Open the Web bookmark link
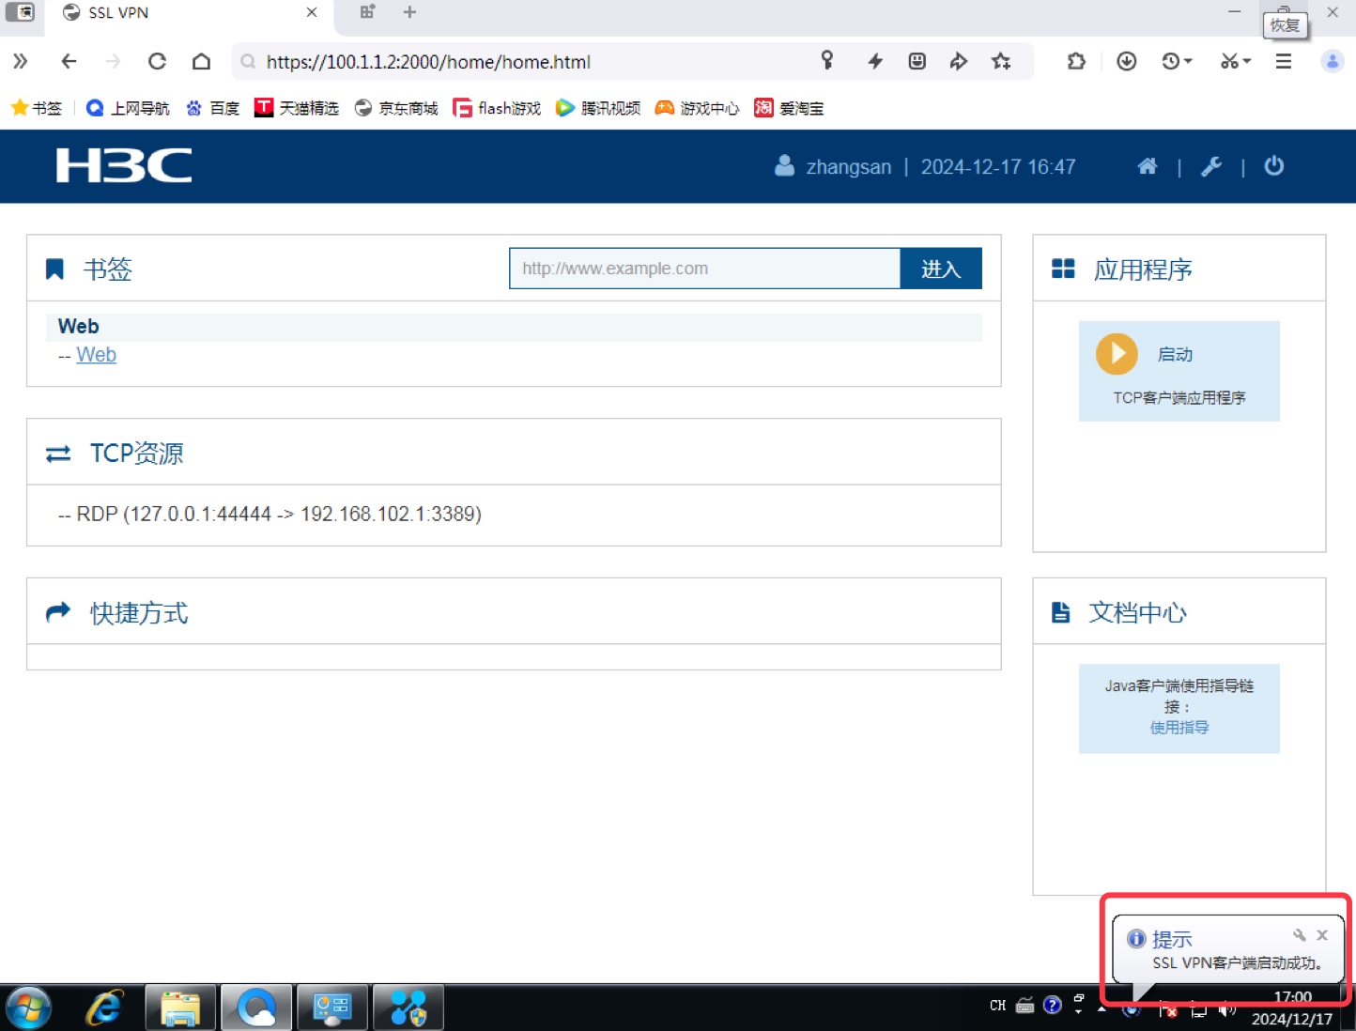The image size is (1356, 1031). click(96, 355)
